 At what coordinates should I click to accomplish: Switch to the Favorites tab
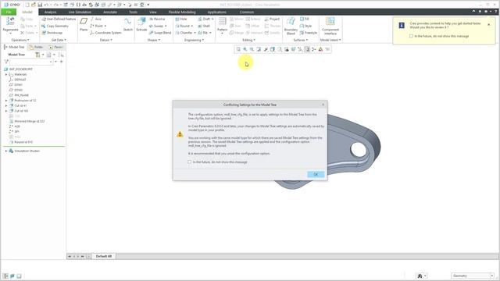pos(55,47)
